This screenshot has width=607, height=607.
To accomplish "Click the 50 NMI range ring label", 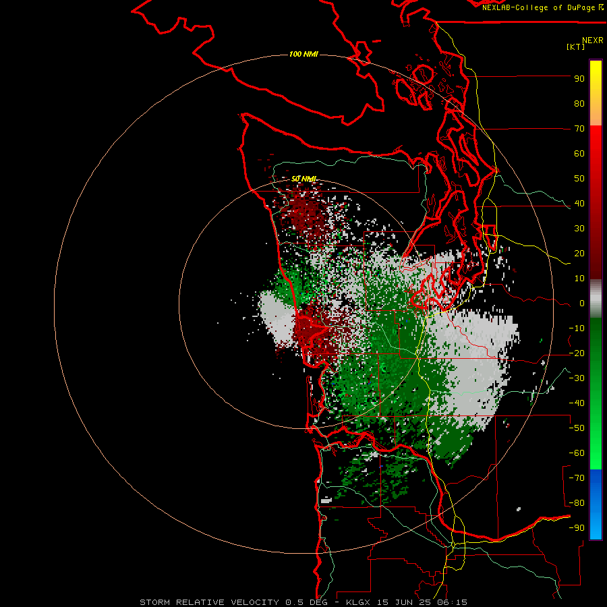I will pos(303,179).
